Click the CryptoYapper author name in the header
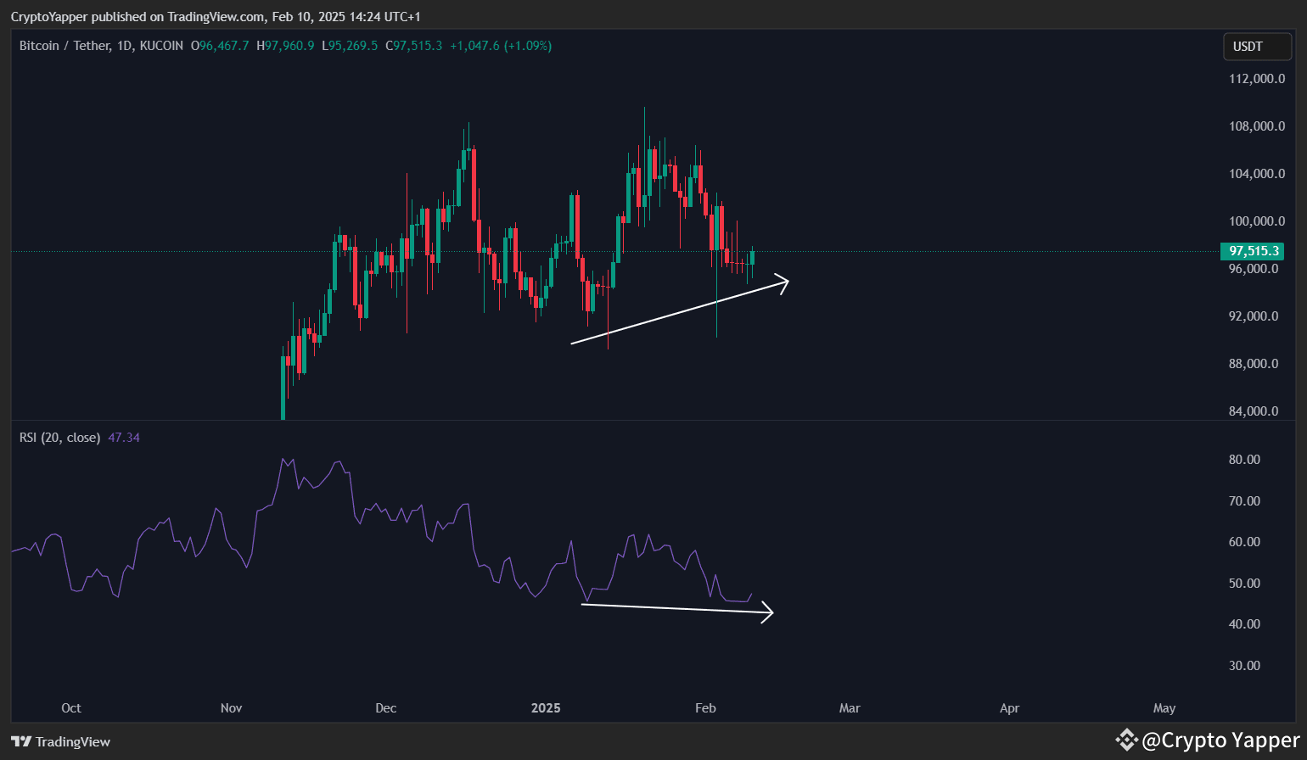 coord(49,16)
